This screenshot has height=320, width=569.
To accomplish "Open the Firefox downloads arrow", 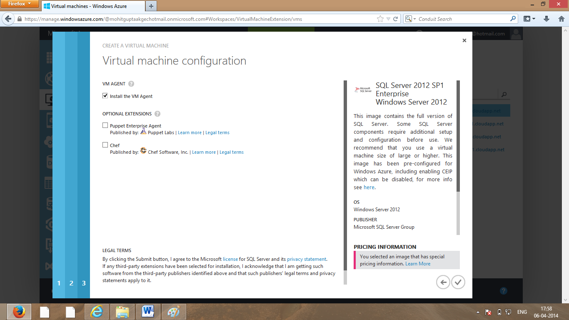I will click(547, 19).
